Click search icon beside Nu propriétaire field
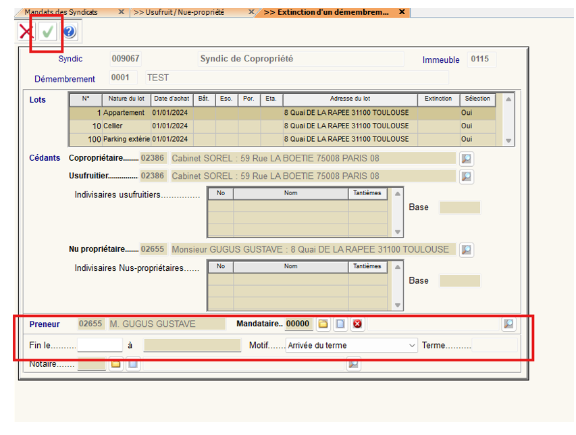The image size is (576, 435). point(466,250)
